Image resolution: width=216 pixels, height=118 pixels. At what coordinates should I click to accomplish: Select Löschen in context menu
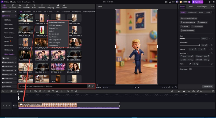coord(51,31)
